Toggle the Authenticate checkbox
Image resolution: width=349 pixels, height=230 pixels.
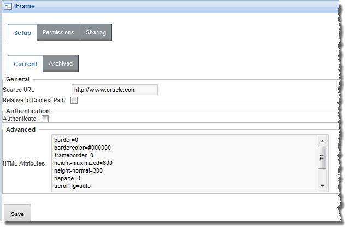pyautogui.click(x=45, y=119)
